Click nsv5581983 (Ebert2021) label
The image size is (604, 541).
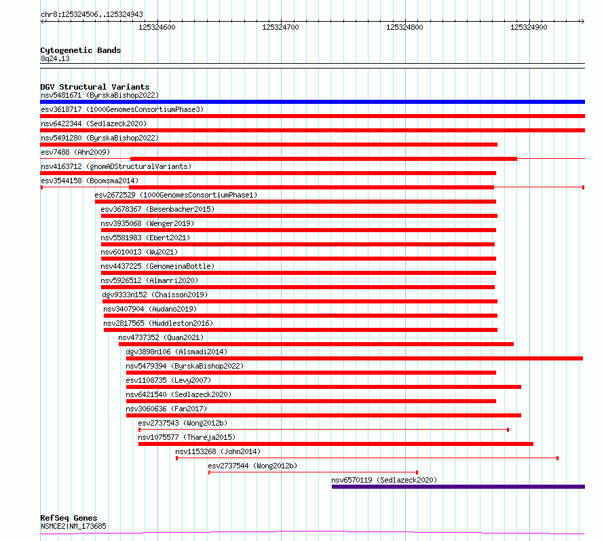point(145,238)
